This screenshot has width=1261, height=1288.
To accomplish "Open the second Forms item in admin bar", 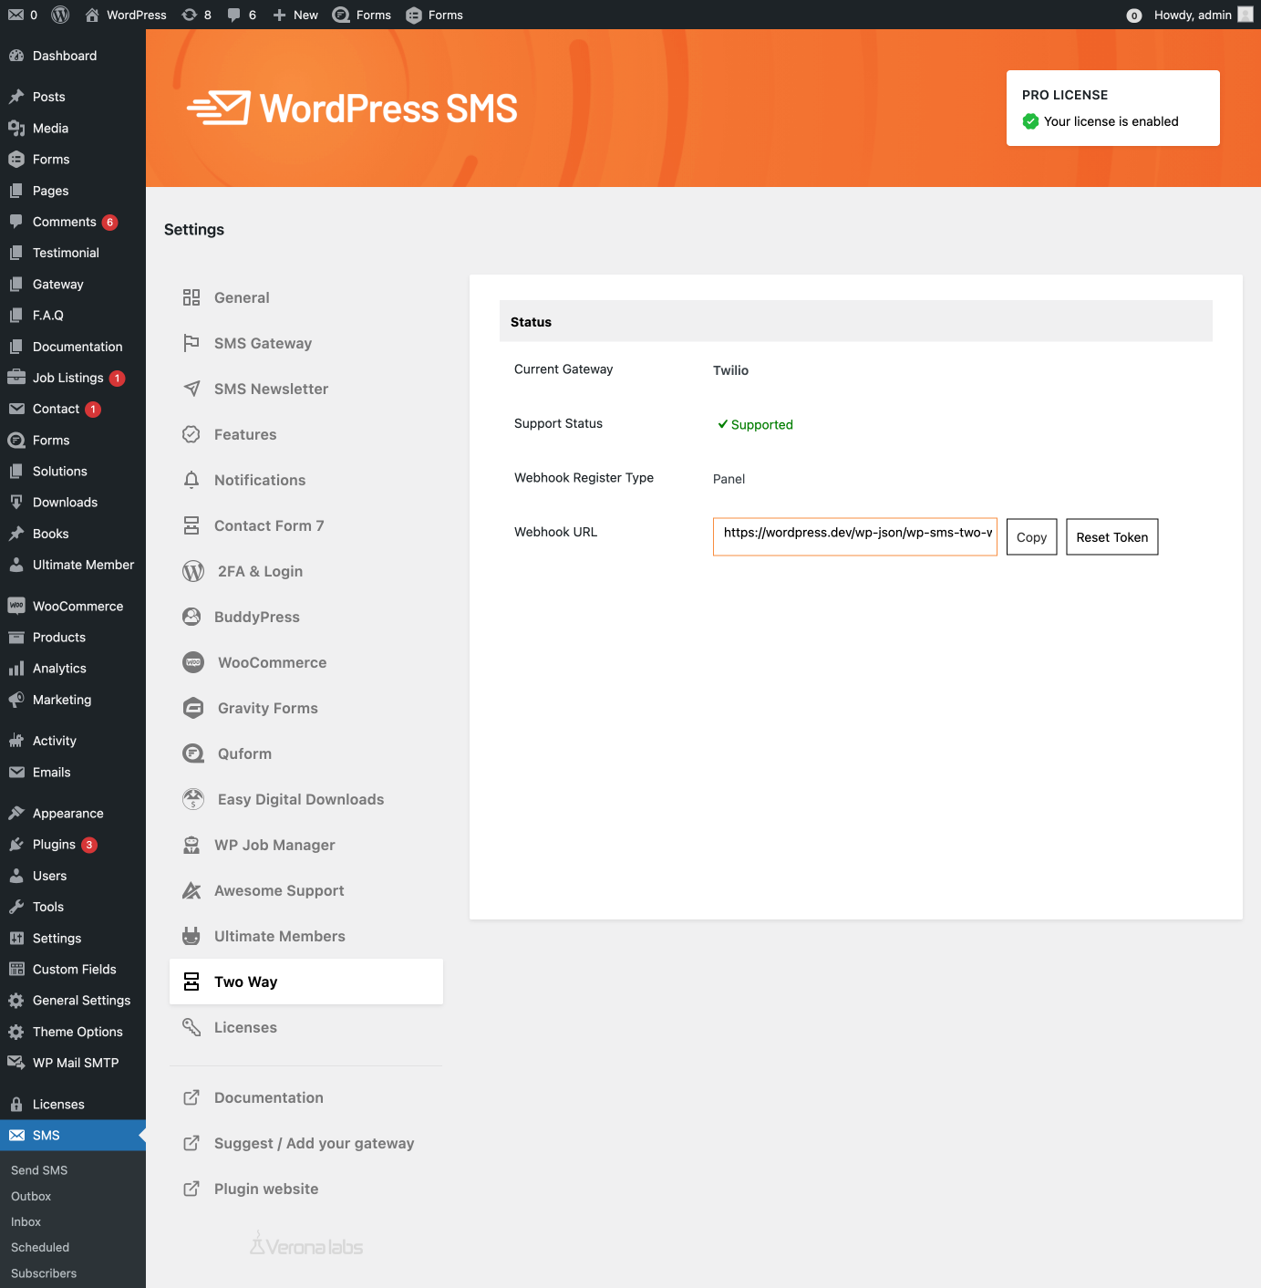I will [434, 15].
